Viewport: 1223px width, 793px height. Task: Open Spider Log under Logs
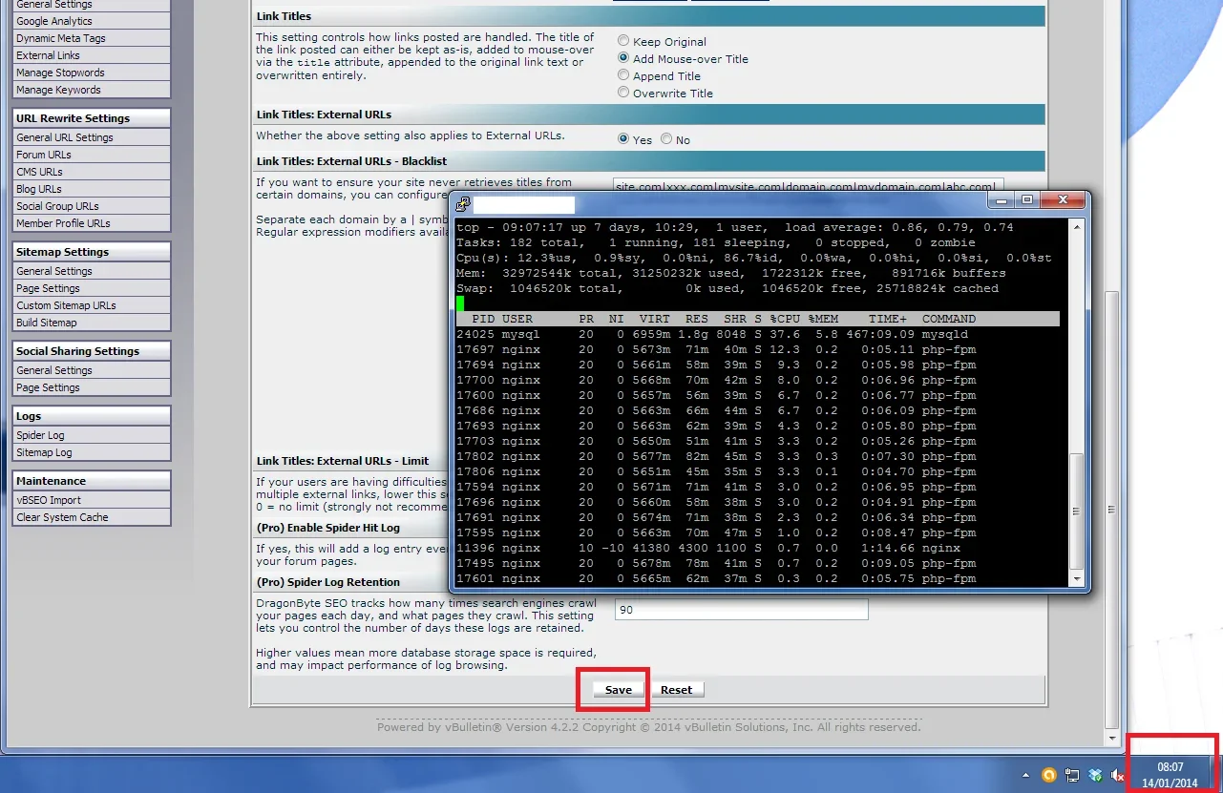pyautogui.click(x=40, y=435)
